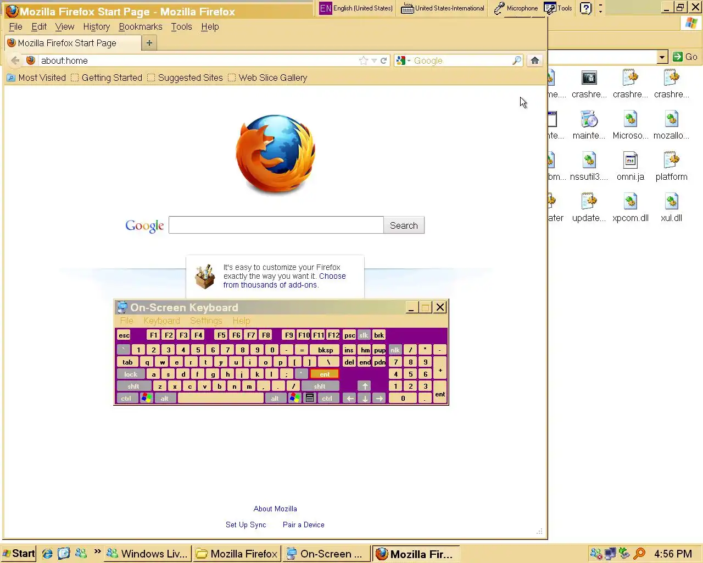Open a new tab with plus button
The width and height of the screenshot is (703, 563).
pos(149,43)
